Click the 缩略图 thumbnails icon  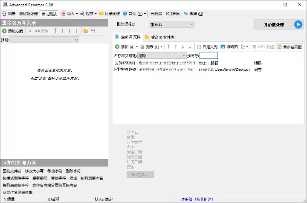223,46
